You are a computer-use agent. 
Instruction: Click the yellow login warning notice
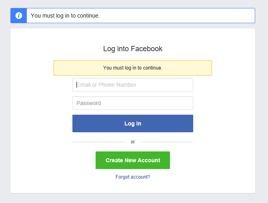point(133,68)
